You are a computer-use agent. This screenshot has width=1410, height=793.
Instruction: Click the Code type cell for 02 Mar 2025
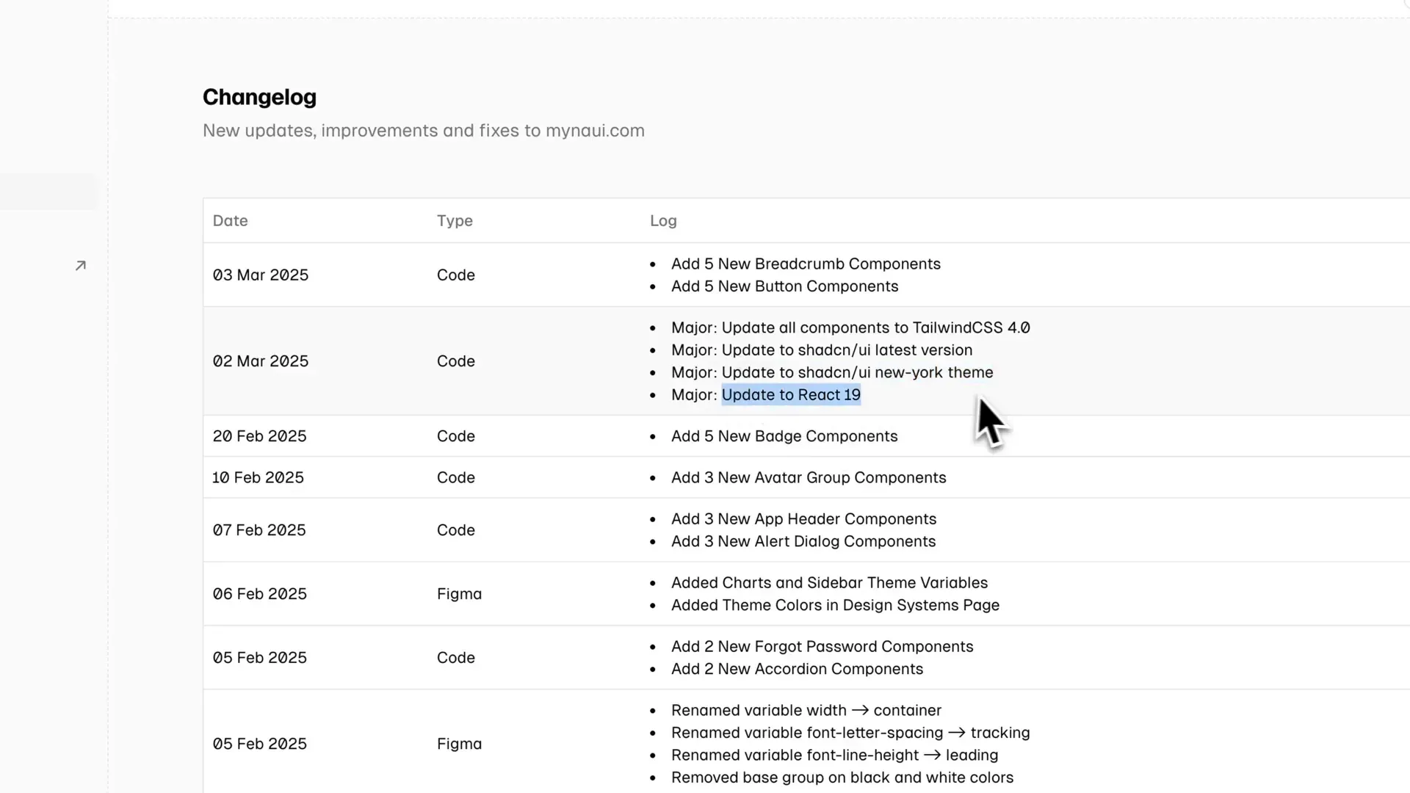(455, 361)
